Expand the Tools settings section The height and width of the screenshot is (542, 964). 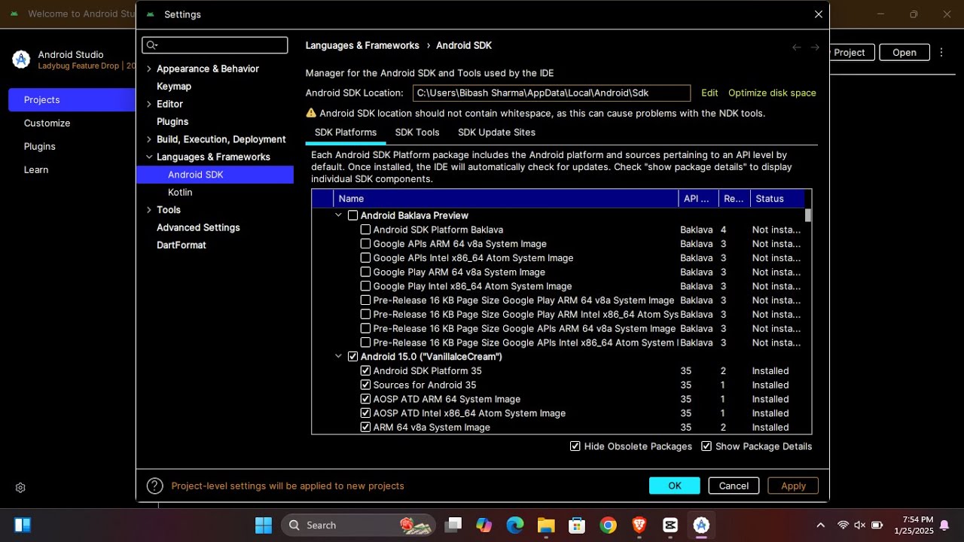(148, 210)
